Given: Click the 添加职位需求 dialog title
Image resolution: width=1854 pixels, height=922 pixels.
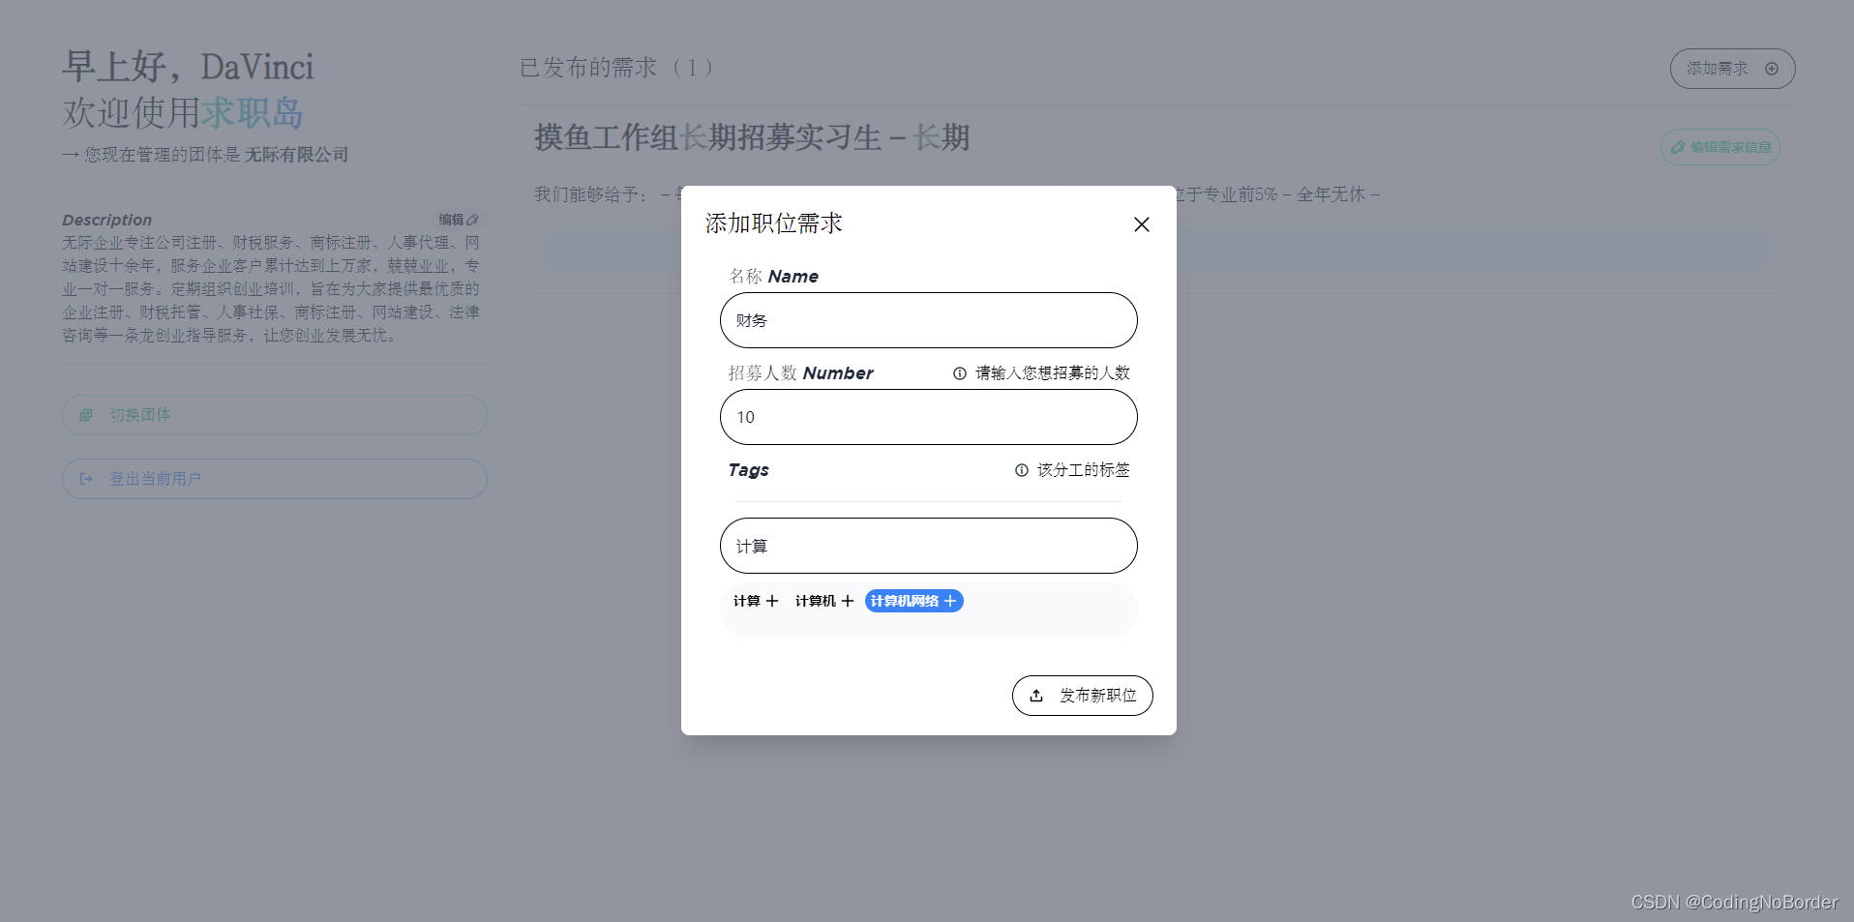Looking at the screenshot, I should tap(774, 223).
